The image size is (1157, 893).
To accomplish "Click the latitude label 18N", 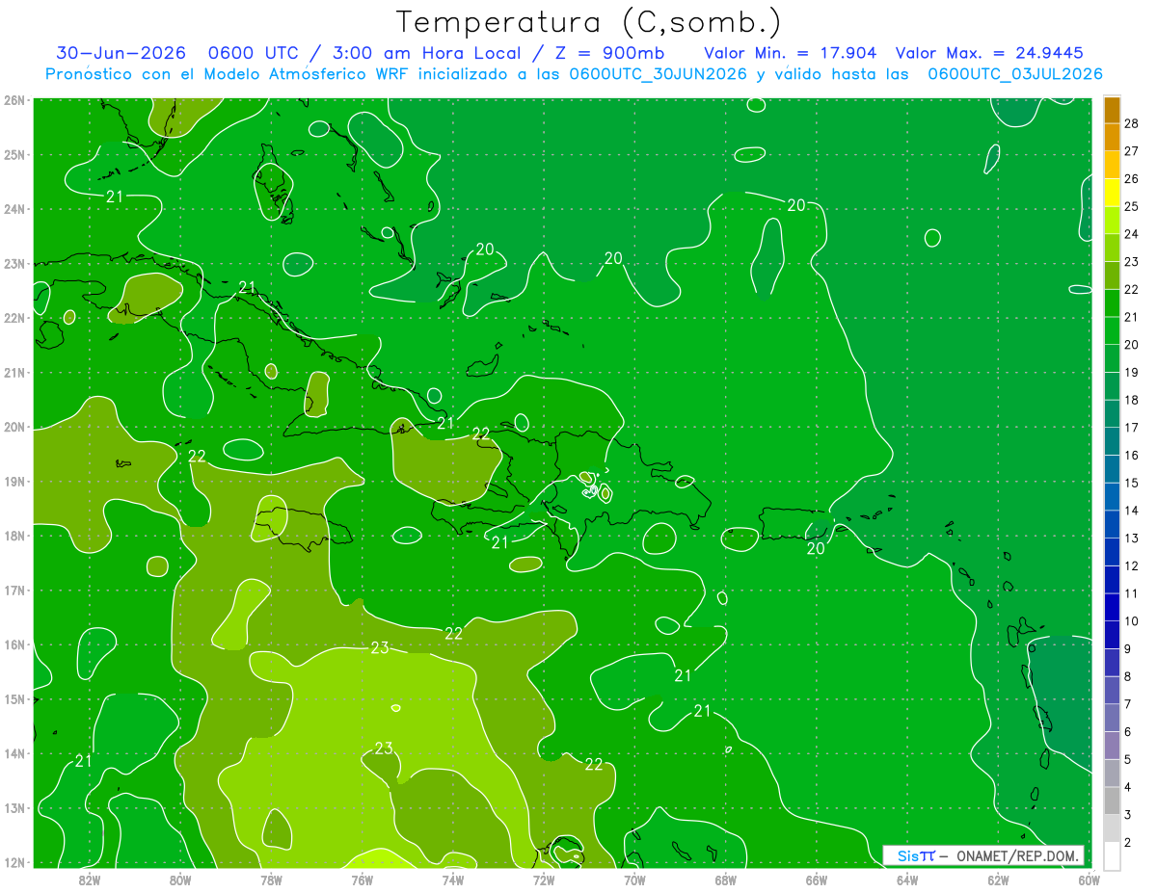I will tap(13, 536).
